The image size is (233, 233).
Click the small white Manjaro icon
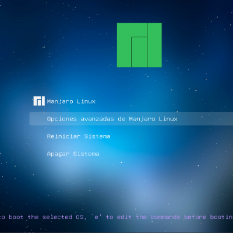point(39,101)
